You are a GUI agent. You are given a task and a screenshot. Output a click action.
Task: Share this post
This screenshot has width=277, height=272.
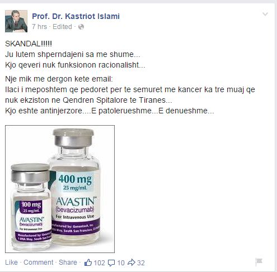pyautogui.click(x=68, y=263)
